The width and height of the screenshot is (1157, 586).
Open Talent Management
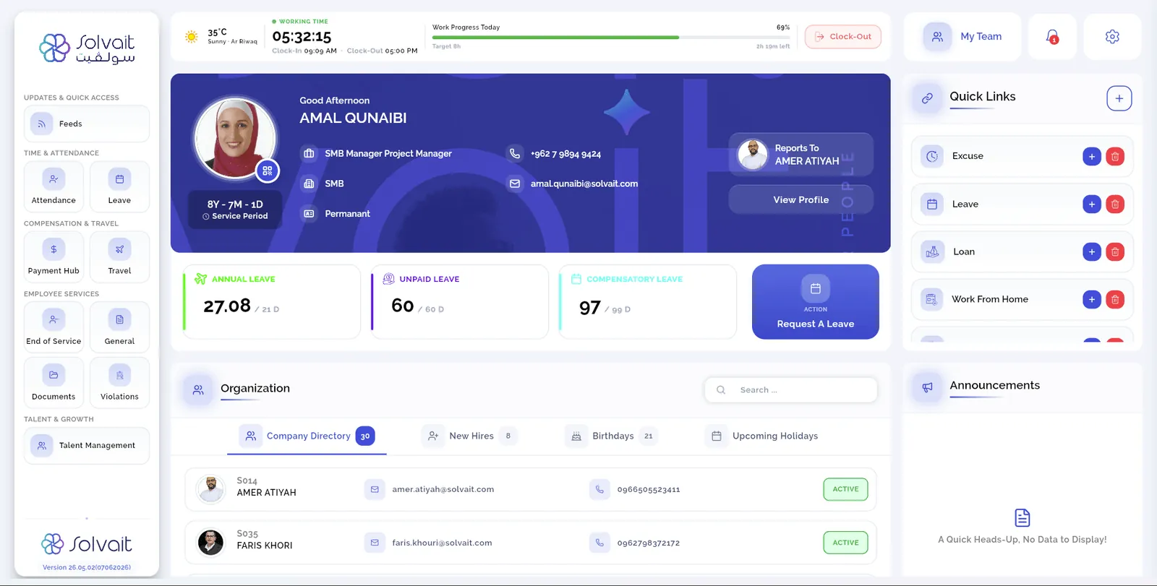point(87,446)
